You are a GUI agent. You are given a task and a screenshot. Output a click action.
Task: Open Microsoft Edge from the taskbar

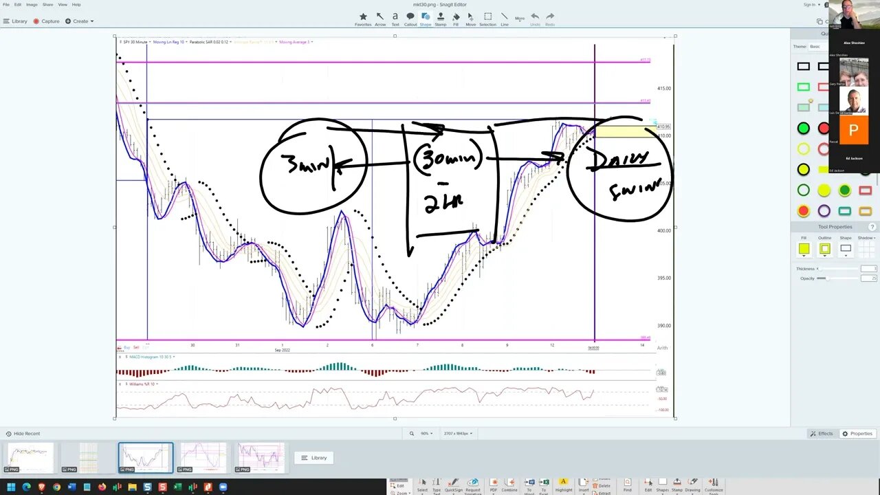27,487
